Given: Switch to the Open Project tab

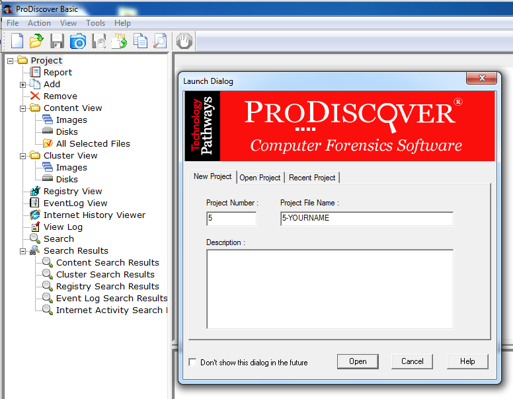Looking at the screenshot, I should (260, 178).
